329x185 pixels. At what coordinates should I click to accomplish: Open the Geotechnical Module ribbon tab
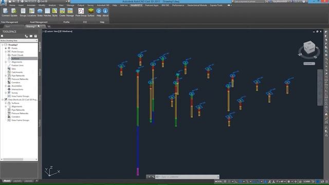(x=197, y=5)
